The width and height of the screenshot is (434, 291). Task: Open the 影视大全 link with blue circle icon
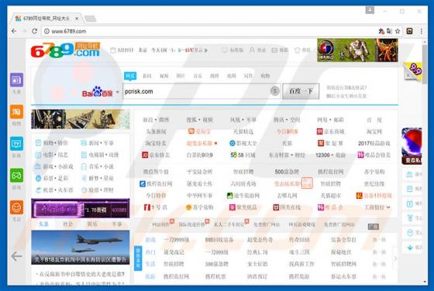pyautogui.click(x=243, y=143)
